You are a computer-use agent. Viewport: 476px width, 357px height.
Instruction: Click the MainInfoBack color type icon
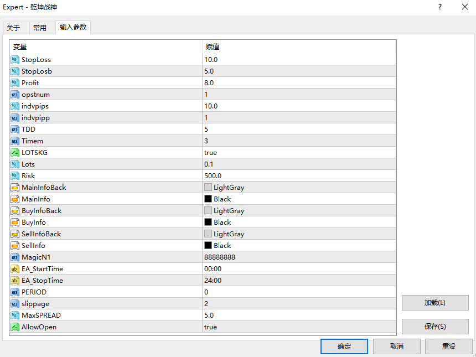[15, 187]
